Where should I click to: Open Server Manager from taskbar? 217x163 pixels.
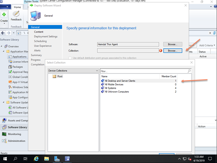tap(57, 159)
